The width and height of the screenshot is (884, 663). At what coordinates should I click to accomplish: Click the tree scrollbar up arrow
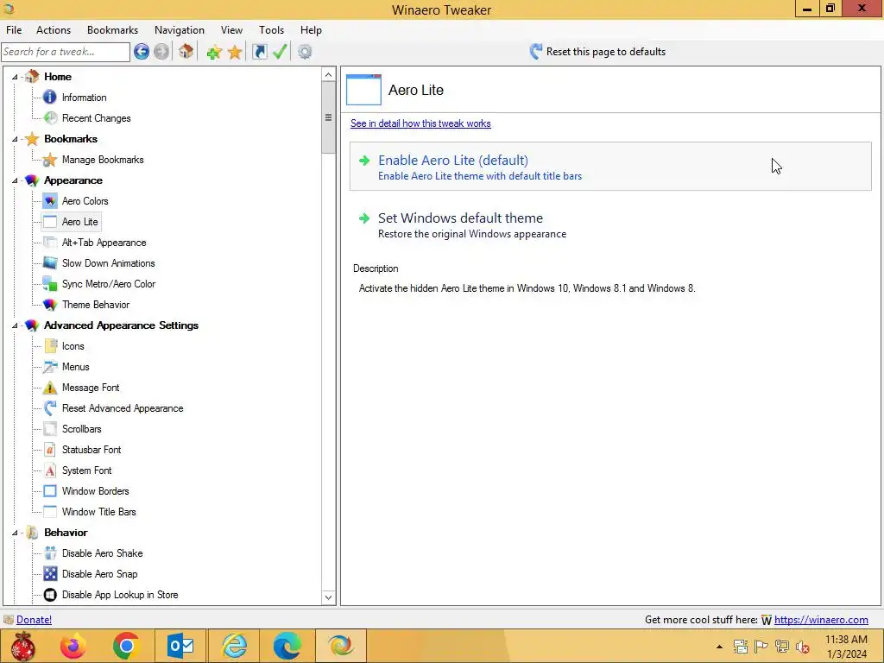click(329, 74)
